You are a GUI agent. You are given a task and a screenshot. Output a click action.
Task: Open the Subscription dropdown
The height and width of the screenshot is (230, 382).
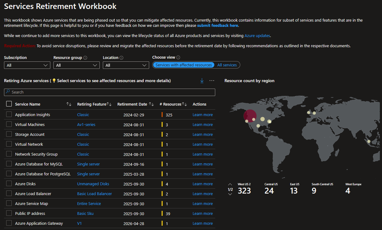[27, 65]
